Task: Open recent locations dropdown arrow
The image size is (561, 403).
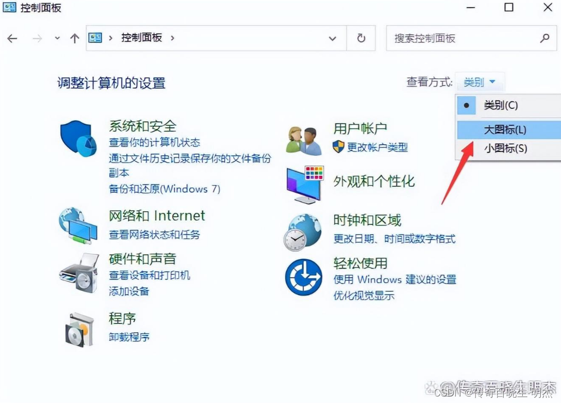Action: (x=57, y=38)
